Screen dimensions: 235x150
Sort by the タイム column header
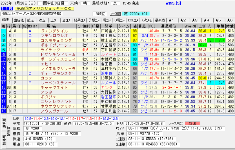123,26
